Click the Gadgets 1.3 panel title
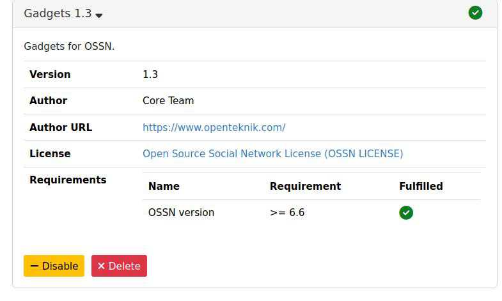The height and width of the screenshot is (301, 502). point(58,13)
